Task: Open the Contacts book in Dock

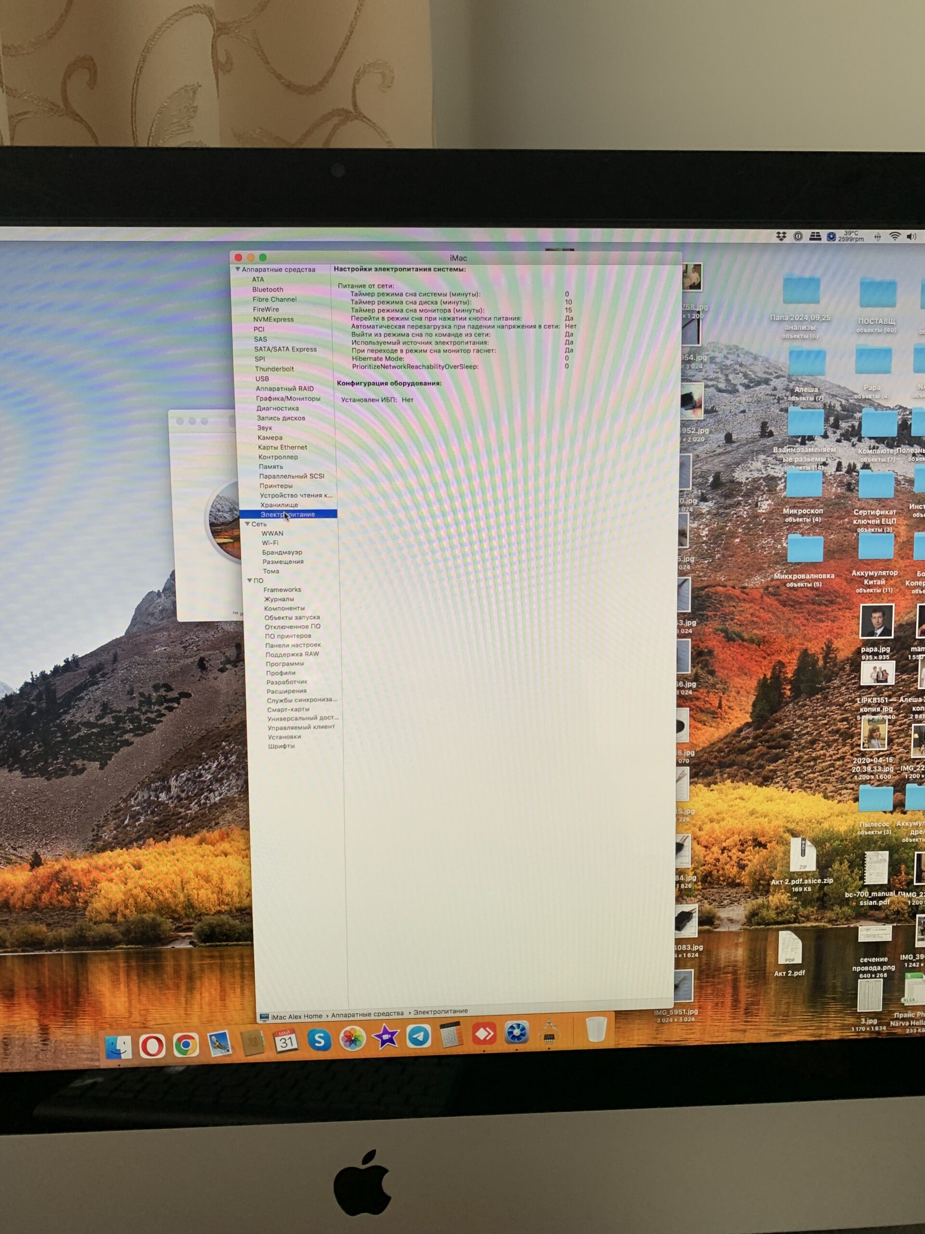Action: click(x=252, y=1043)
